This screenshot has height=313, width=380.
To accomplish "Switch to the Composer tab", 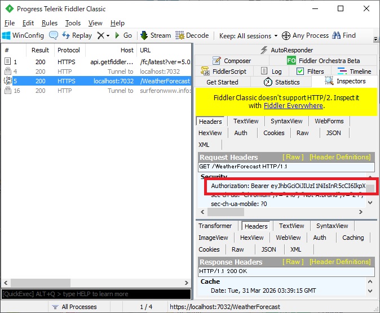I will click(232, 61).
